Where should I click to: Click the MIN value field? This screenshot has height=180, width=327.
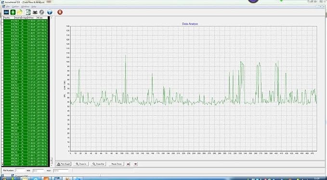[x=39, y=171]
